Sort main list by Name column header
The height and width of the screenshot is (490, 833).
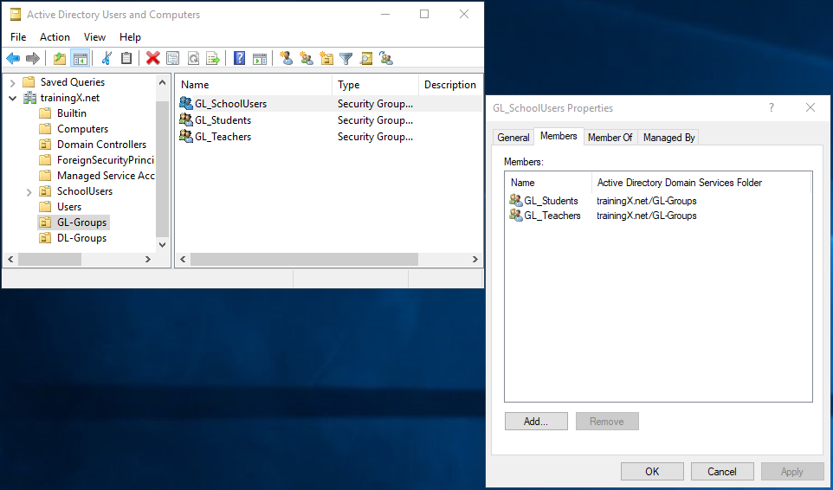[x=254, y=85]
